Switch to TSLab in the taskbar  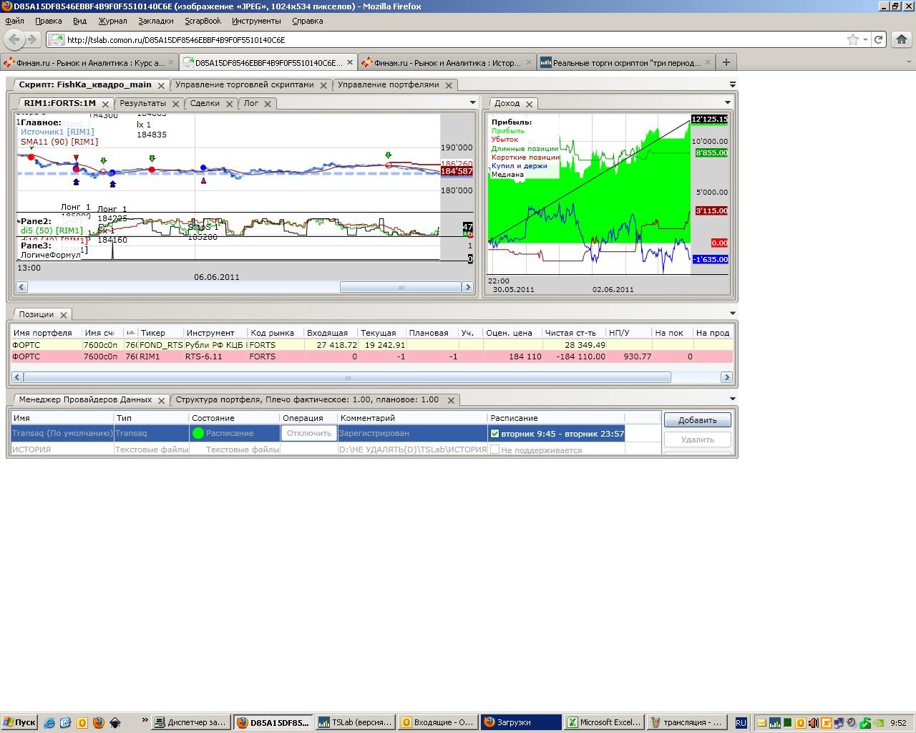click(356, 722)
